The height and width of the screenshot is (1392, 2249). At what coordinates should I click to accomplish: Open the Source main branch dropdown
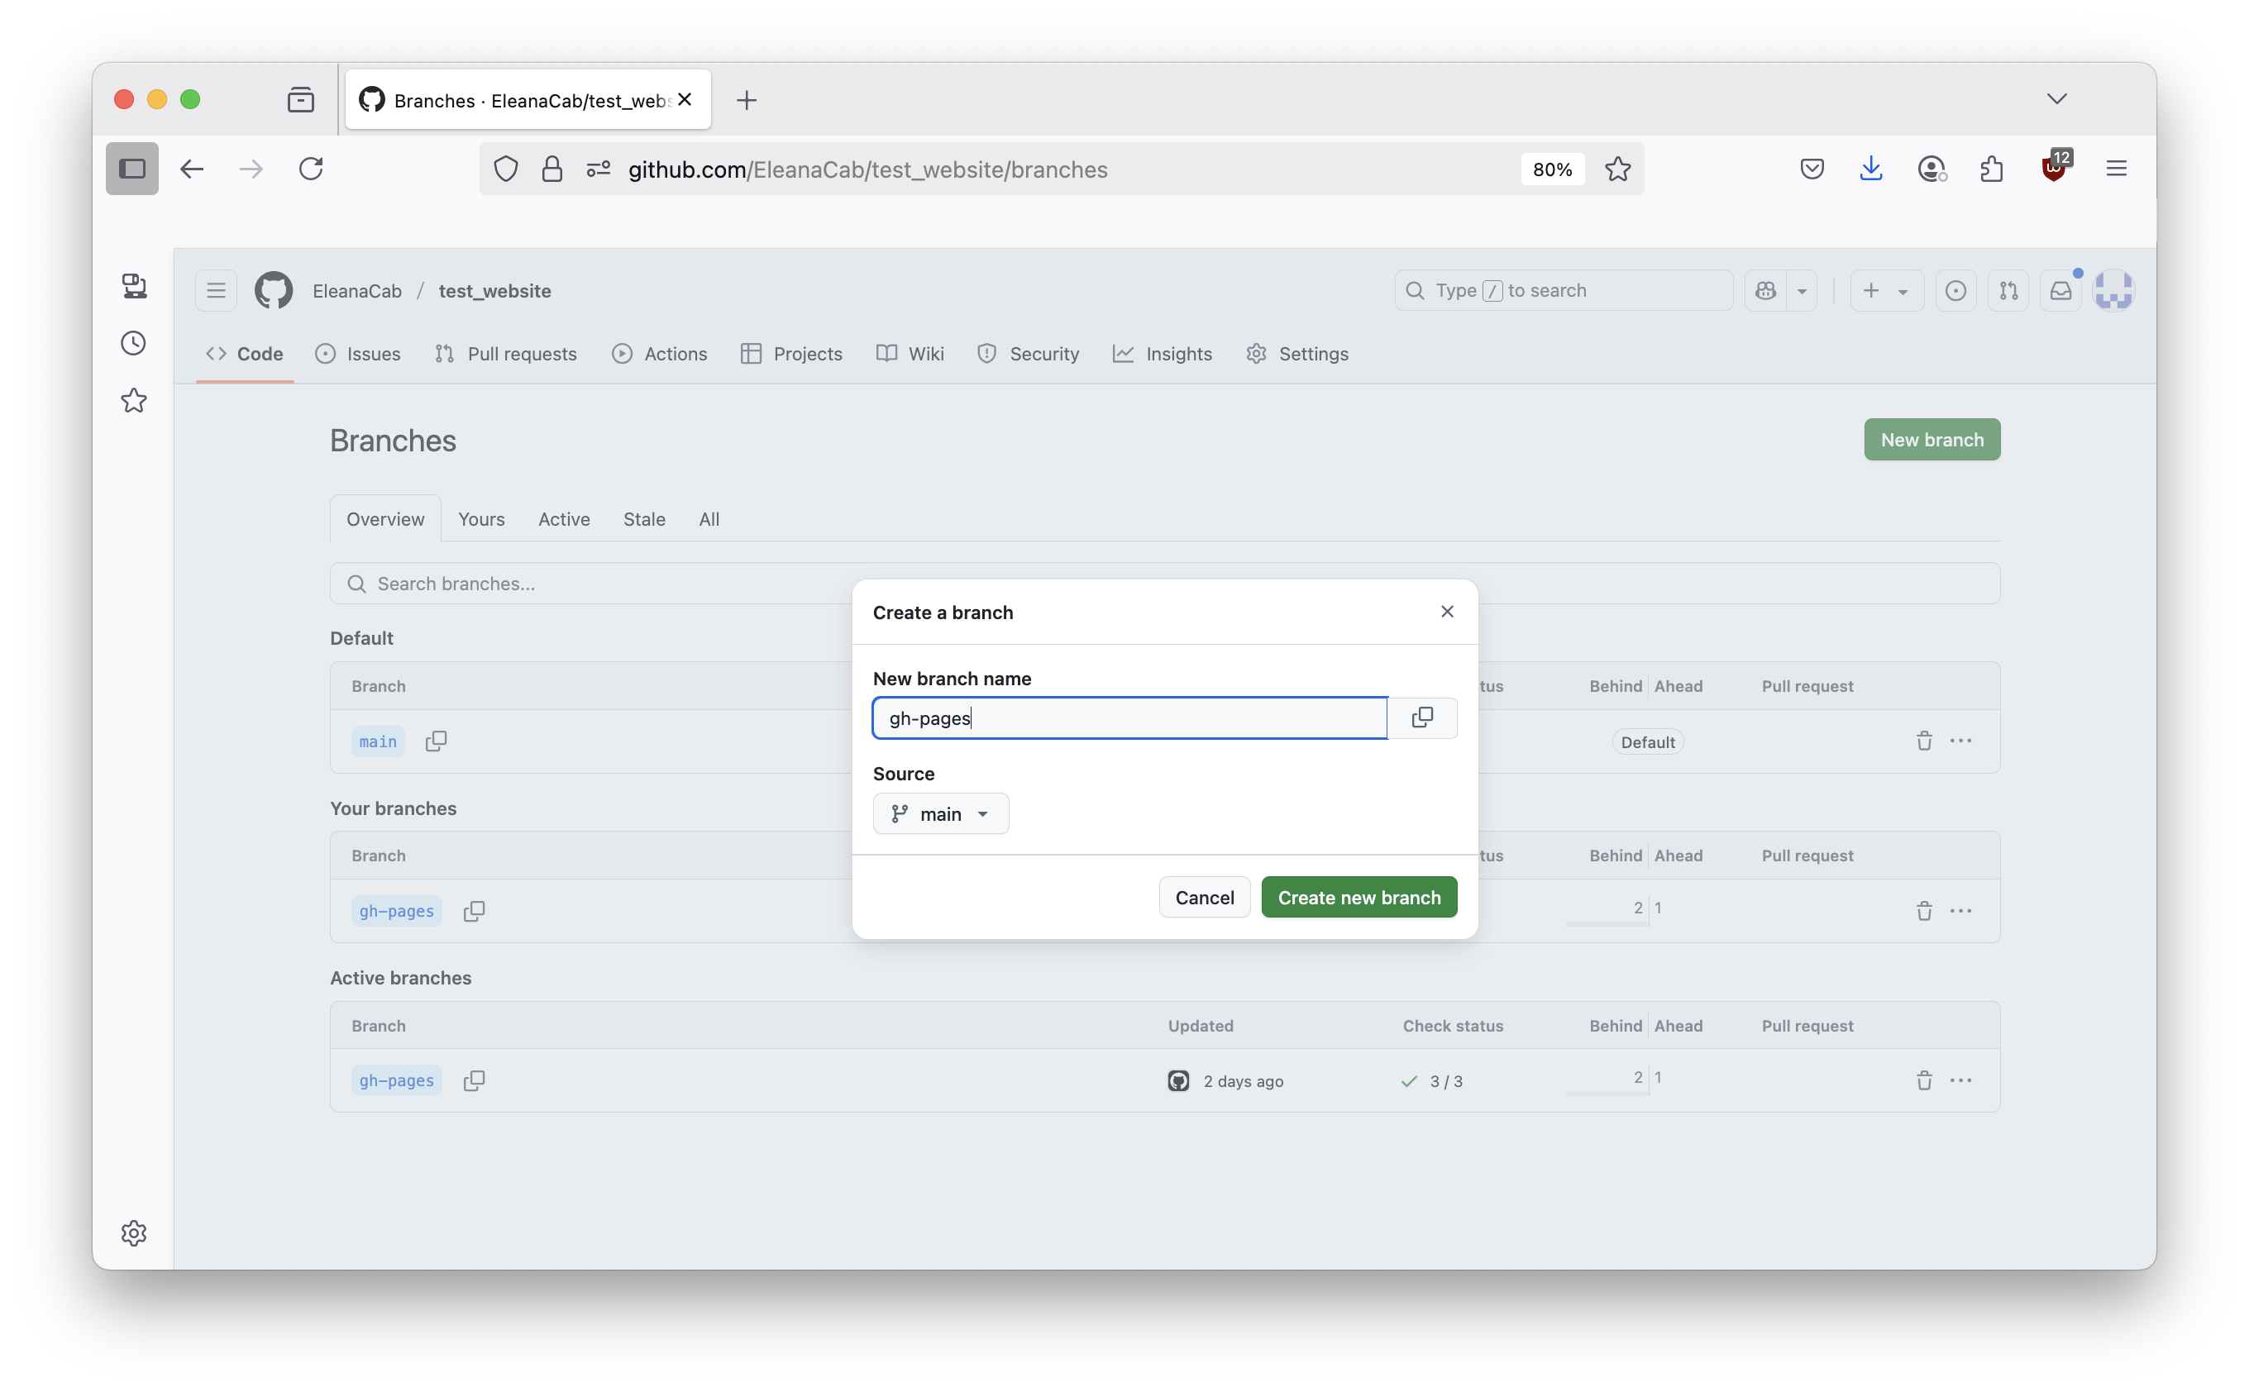(940, 814)
